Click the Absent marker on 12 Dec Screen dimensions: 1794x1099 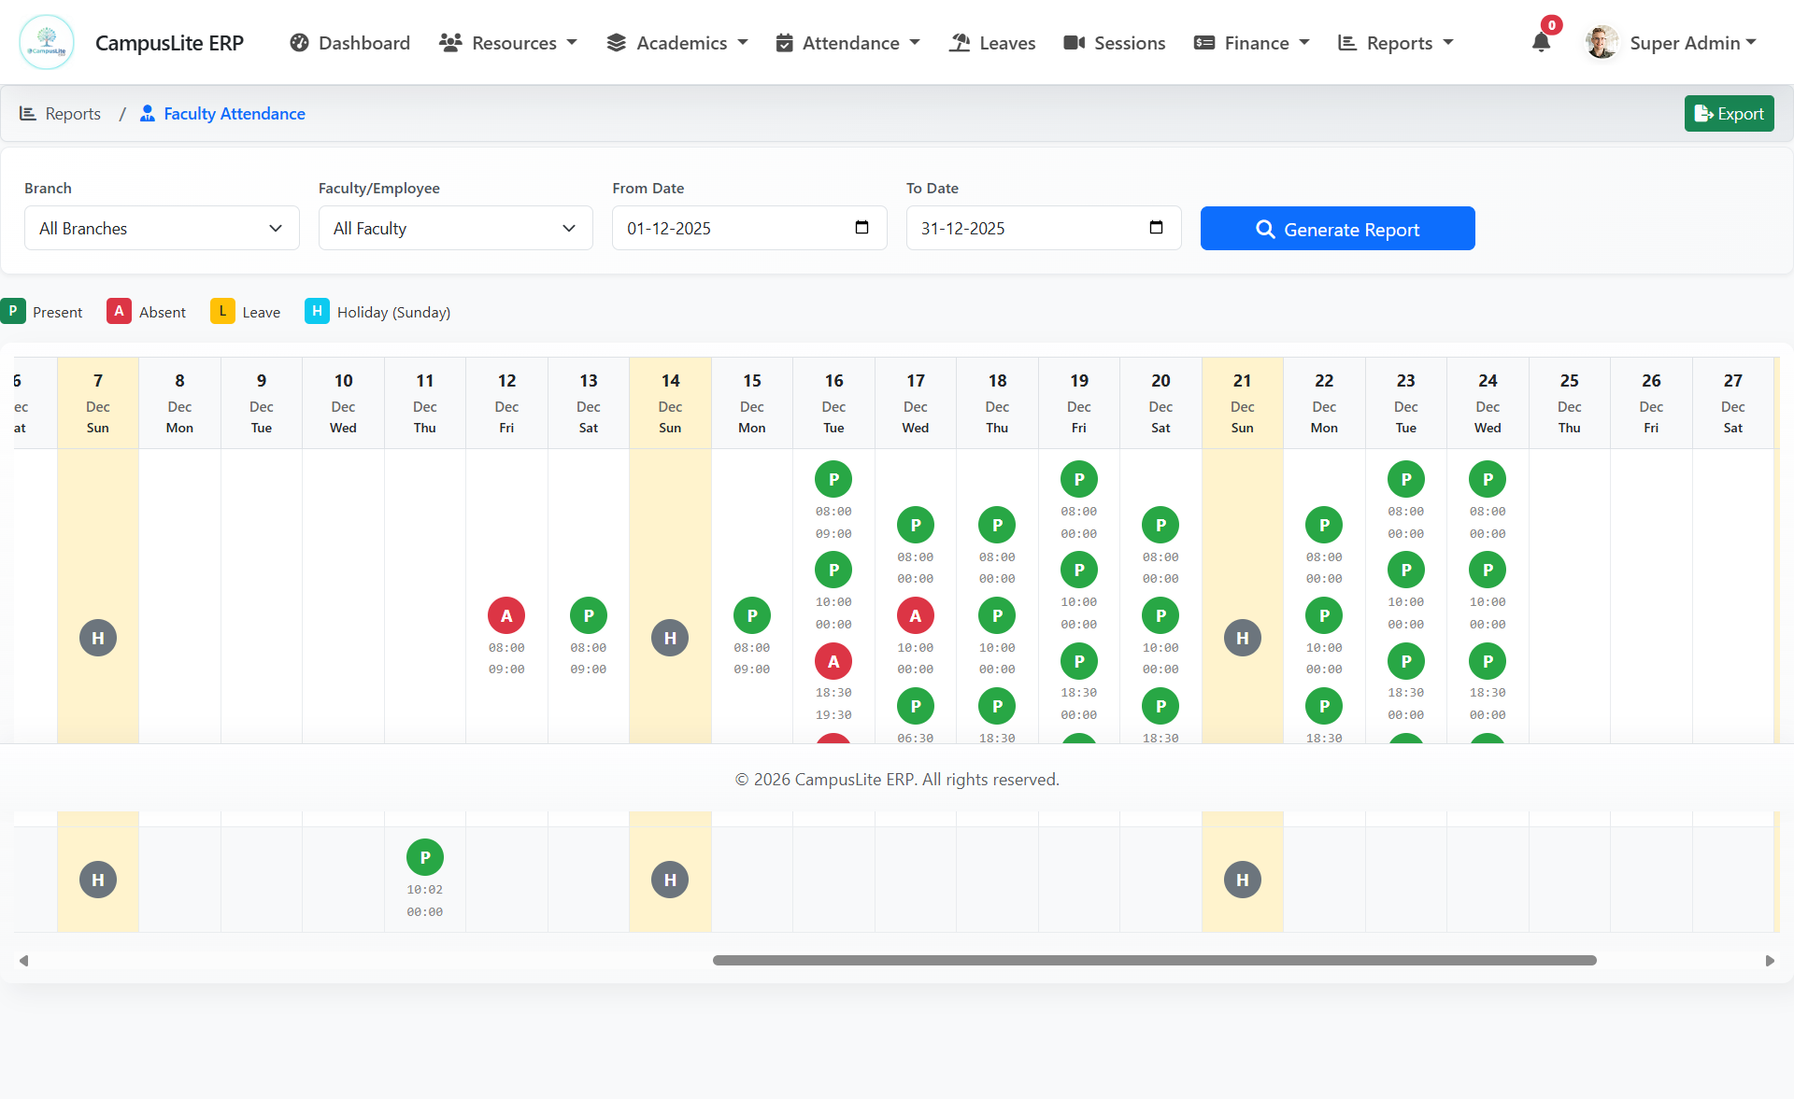[506, 615]
